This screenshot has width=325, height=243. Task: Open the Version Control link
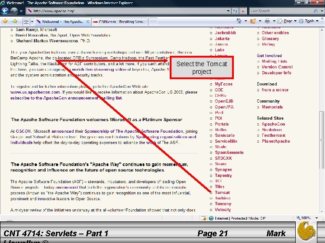(277, 67)
